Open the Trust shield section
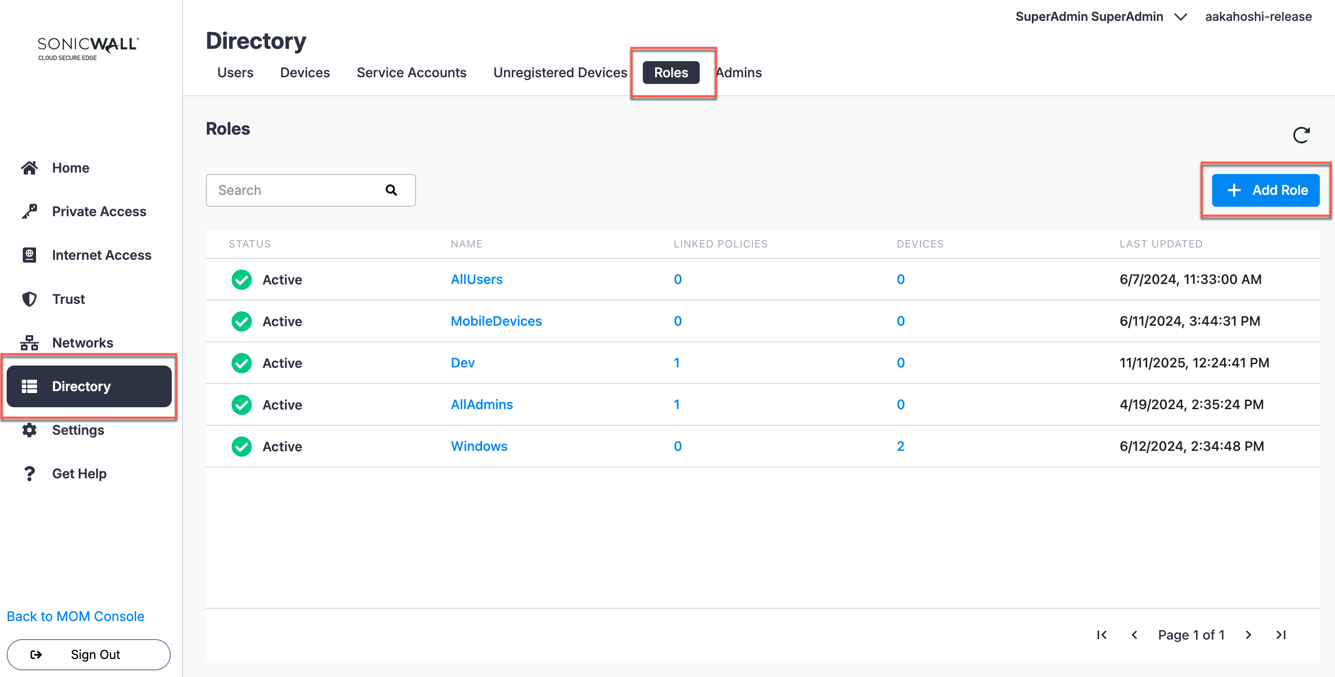Viewport: 1335px width, 677px height. coord(68,299)
